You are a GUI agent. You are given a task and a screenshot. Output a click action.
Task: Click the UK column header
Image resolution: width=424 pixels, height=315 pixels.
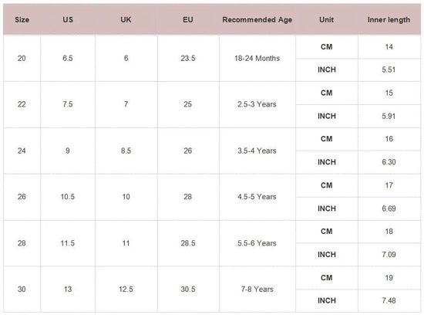tap(126, 19)
